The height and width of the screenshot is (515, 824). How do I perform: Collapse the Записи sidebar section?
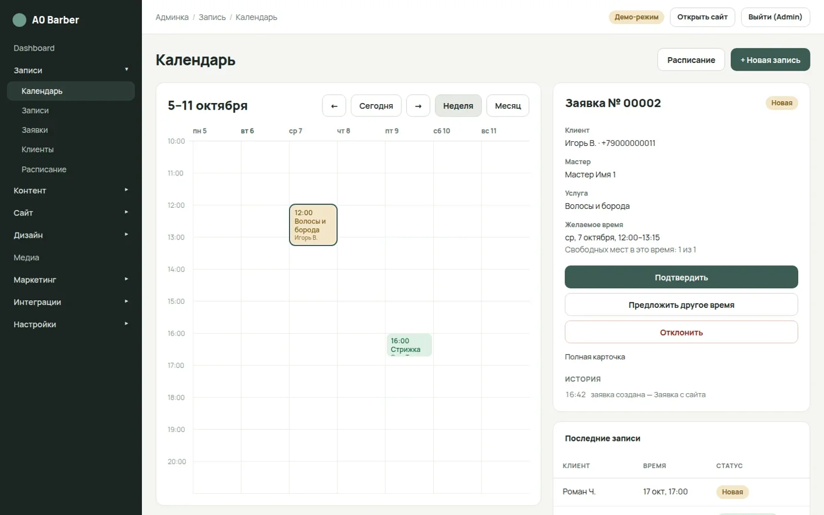tap(71, 70)
